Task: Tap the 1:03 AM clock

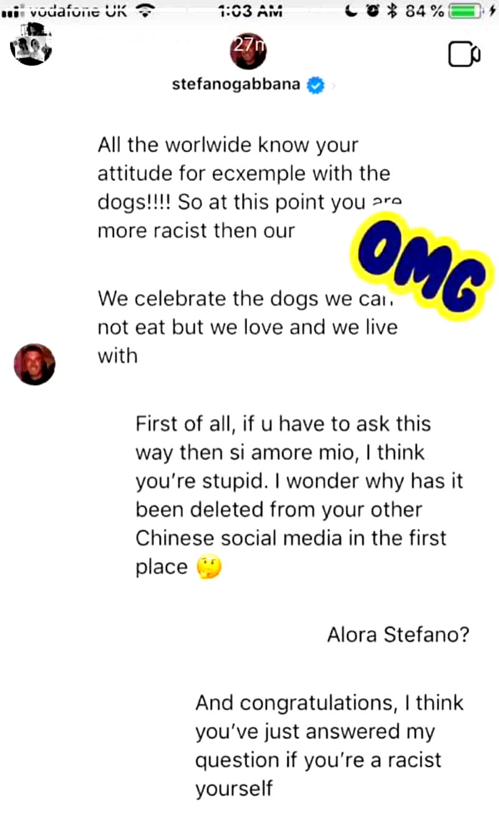Action: pos(251,11)
